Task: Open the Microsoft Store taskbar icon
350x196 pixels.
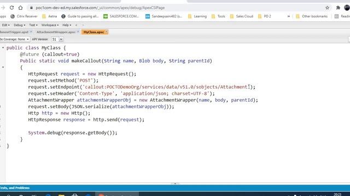Action: coord(75,195)
